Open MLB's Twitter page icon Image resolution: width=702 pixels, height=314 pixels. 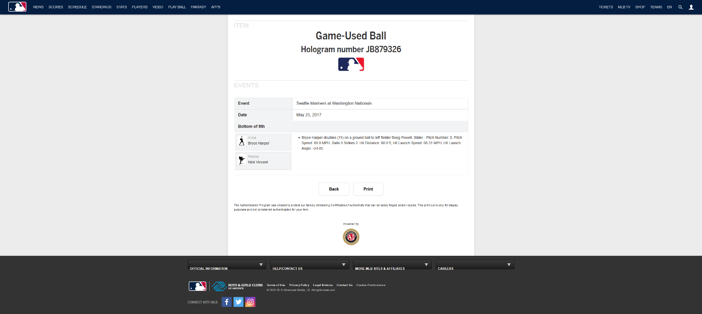click(x=238, y=302)
